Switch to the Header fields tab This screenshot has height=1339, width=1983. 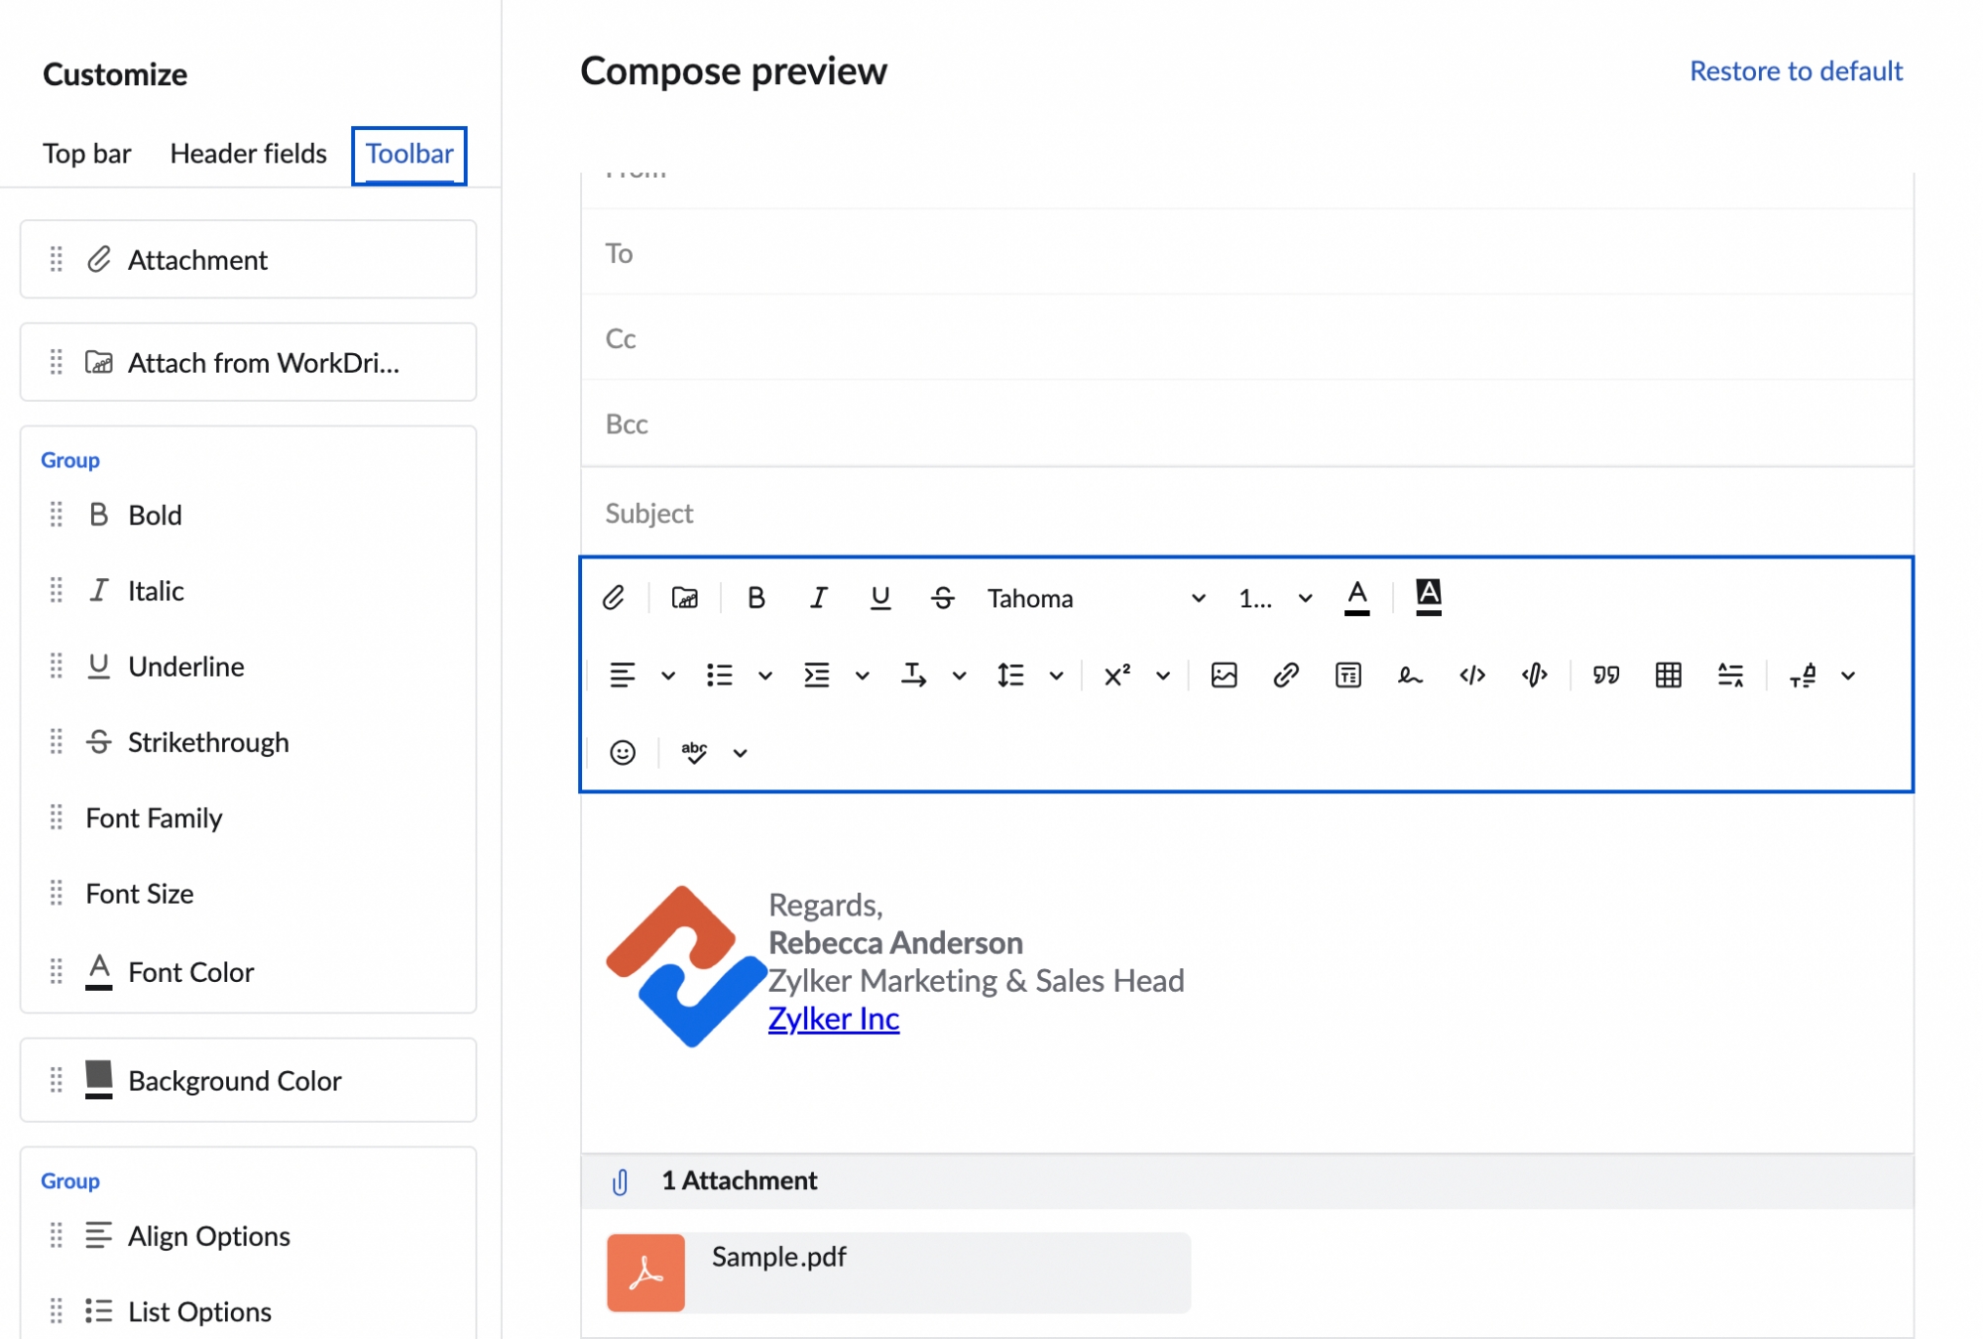248,154
